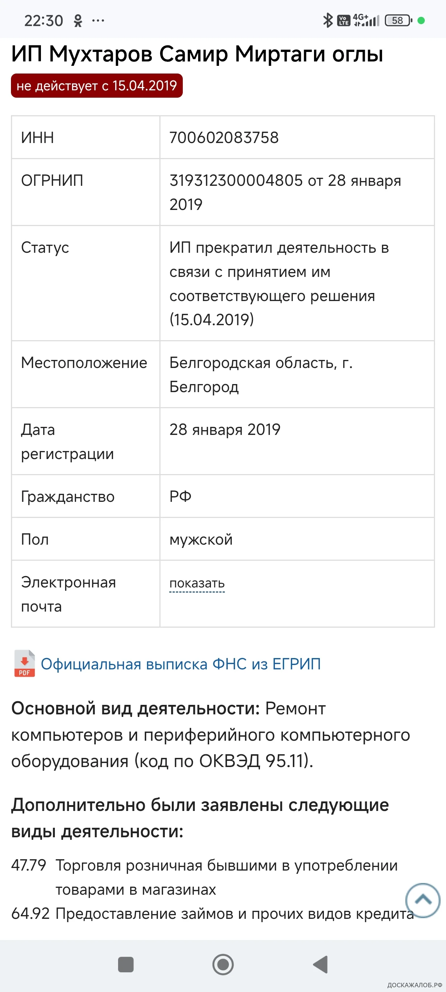The width and height of the screenshot is (446, 992).
Task: Tap activity code 47.79 entry
Action: tap(29, 865)
